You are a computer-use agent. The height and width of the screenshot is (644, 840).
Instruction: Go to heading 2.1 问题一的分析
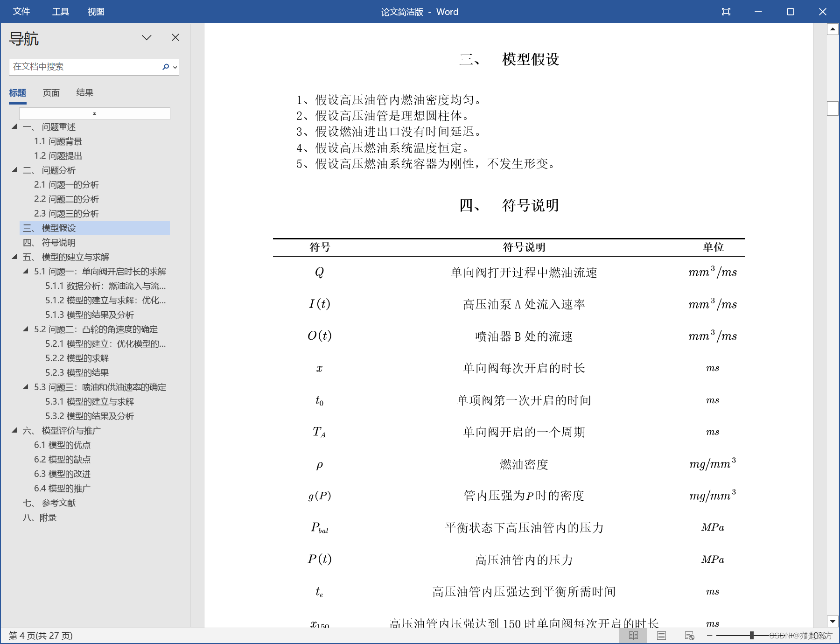(x=66, y=185)
